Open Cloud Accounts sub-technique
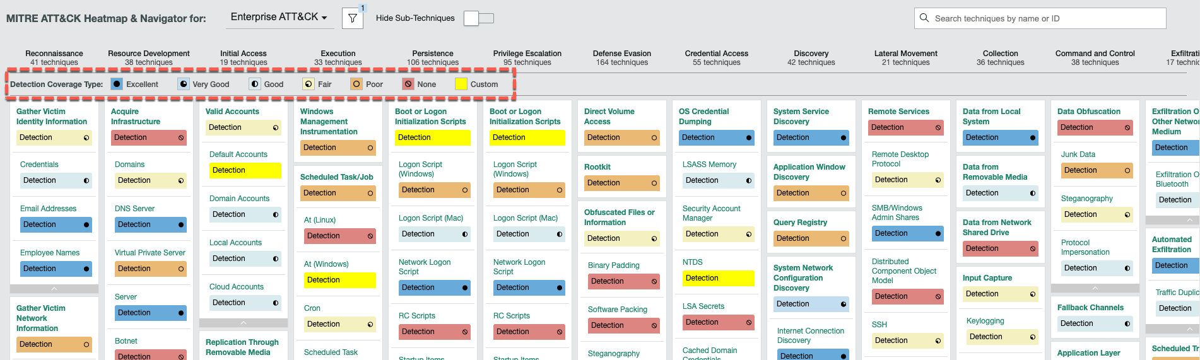Viewport: 1200px width, 360px height. (x=237, y=287)
